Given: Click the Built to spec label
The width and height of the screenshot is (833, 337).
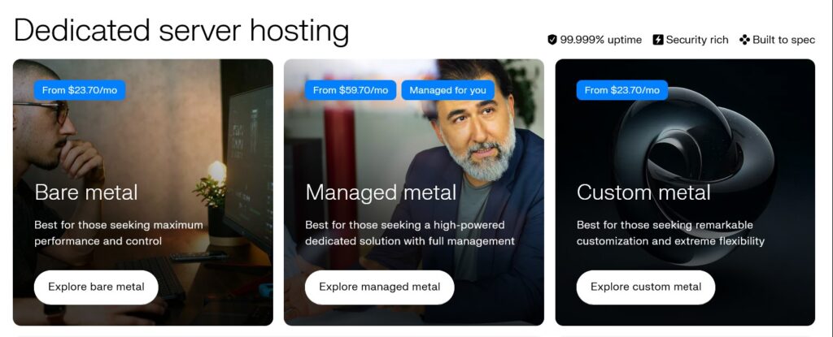Looking at the screenshot, I should tap(783, 40).
